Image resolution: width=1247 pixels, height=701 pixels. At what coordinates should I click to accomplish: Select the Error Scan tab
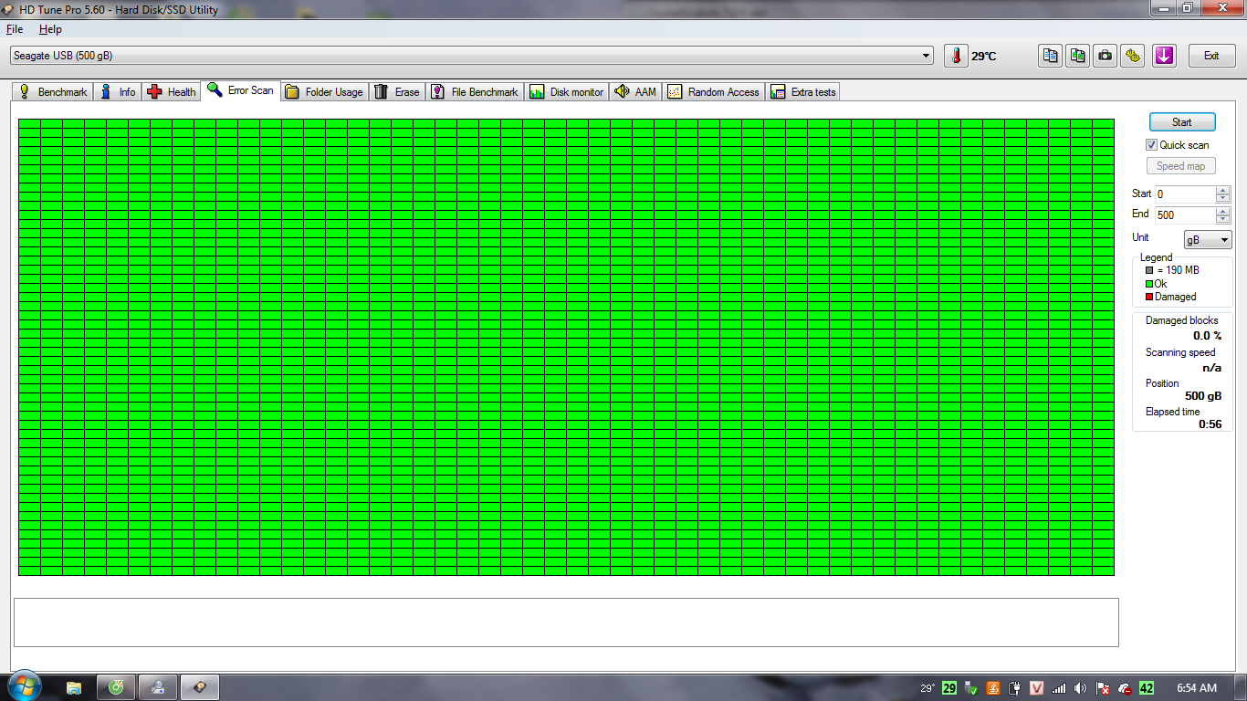(x=240, y=90)
